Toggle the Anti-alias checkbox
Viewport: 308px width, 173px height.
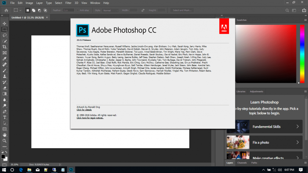(78, 10)
